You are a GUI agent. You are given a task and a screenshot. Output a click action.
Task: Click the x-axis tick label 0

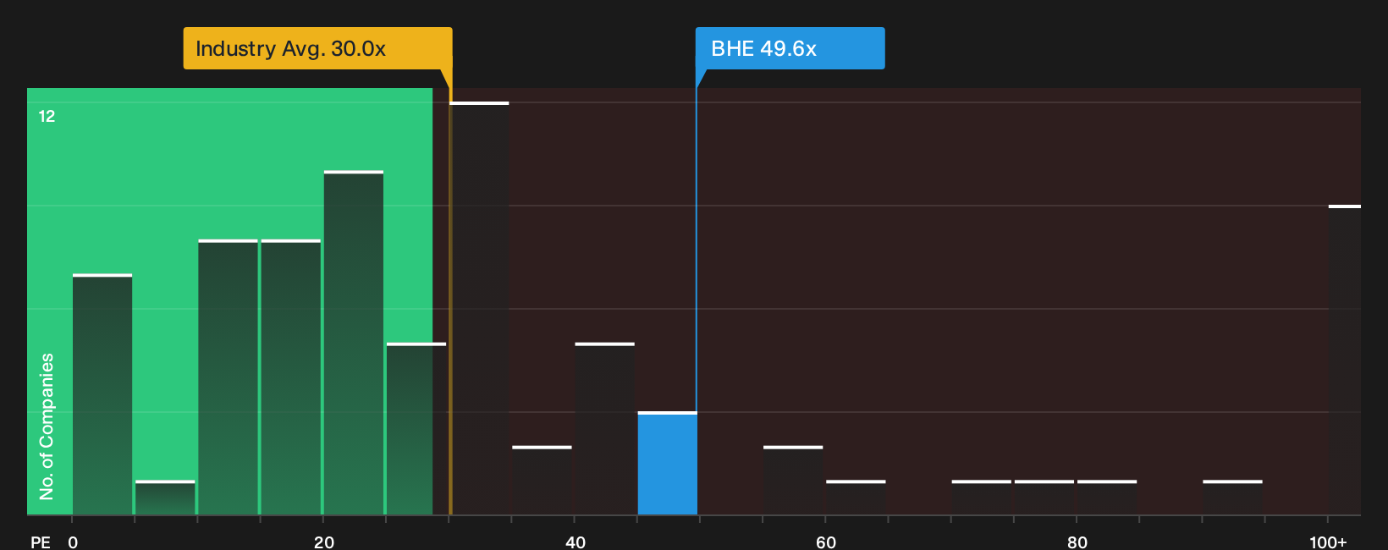pos(73,542)
